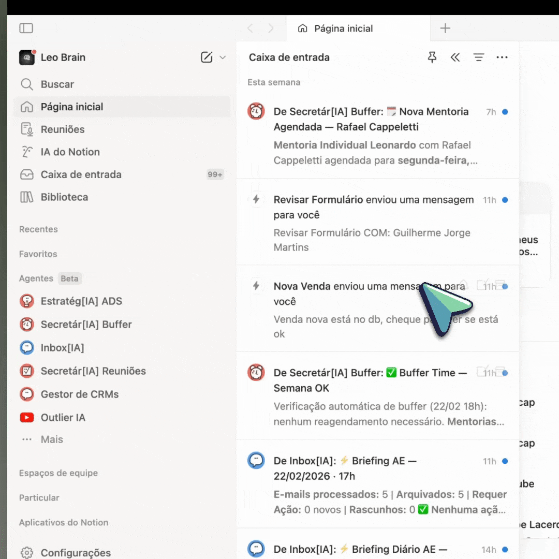Mark the Briefing AE notification as read

[x=505, y=461]
